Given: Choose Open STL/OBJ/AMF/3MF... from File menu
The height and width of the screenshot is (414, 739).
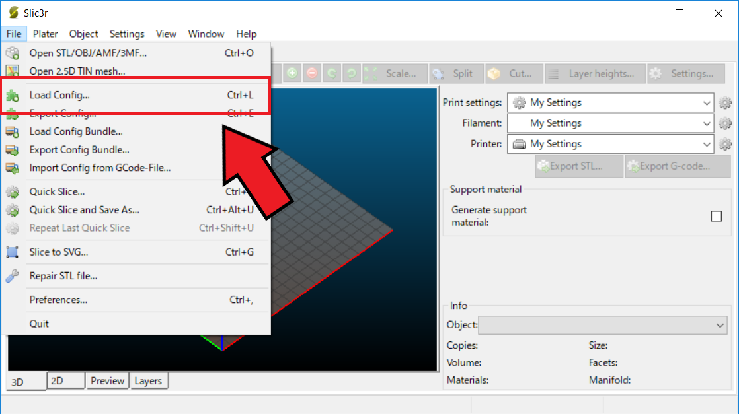Looking at the screenshot, I should click(136, 53).
